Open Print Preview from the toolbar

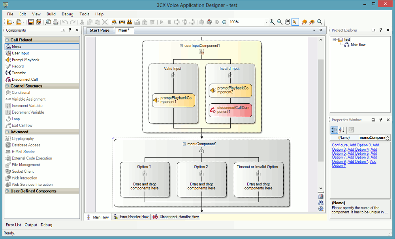pyautogui.click(x=48, y=22)
